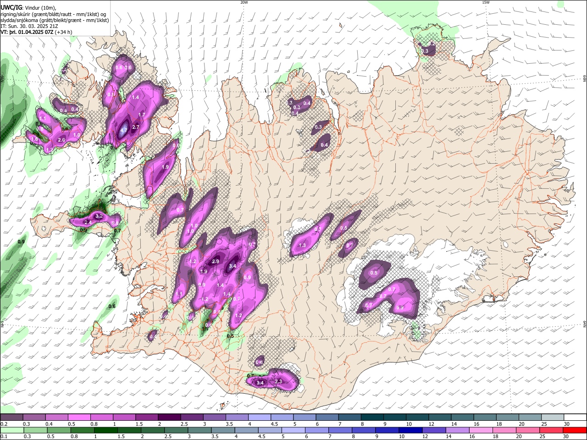Click the grey-green snow swatch between 20 and 25

pyautogui.click(x=529, y=417)
